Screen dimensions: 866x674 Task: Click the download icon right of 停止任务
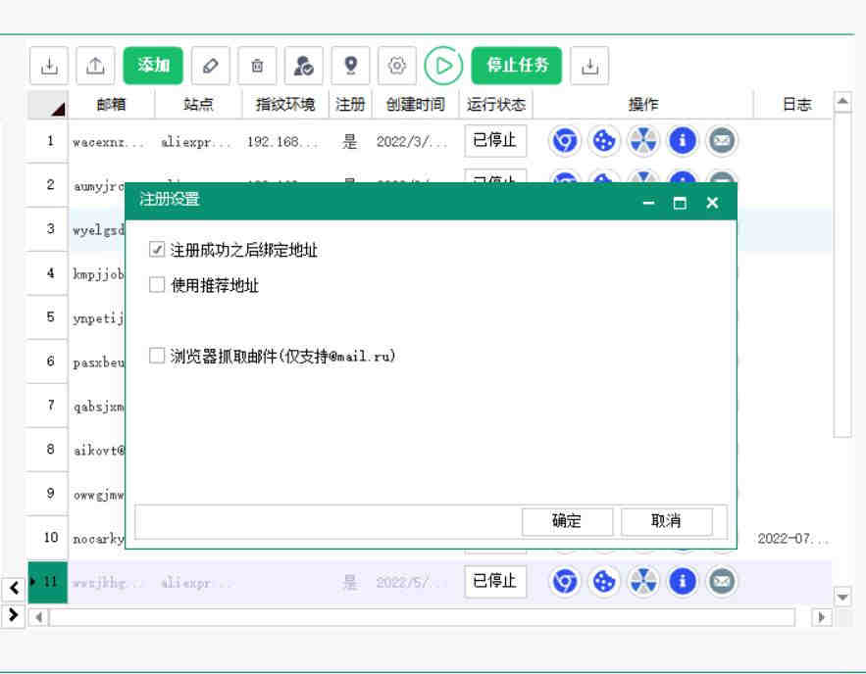point(589,66)
